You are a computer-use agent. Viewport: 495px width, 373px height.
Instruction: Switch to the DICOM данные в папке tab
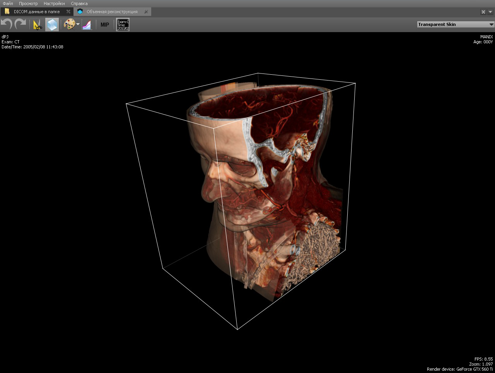pyautogui.click(x=36, y=12)
